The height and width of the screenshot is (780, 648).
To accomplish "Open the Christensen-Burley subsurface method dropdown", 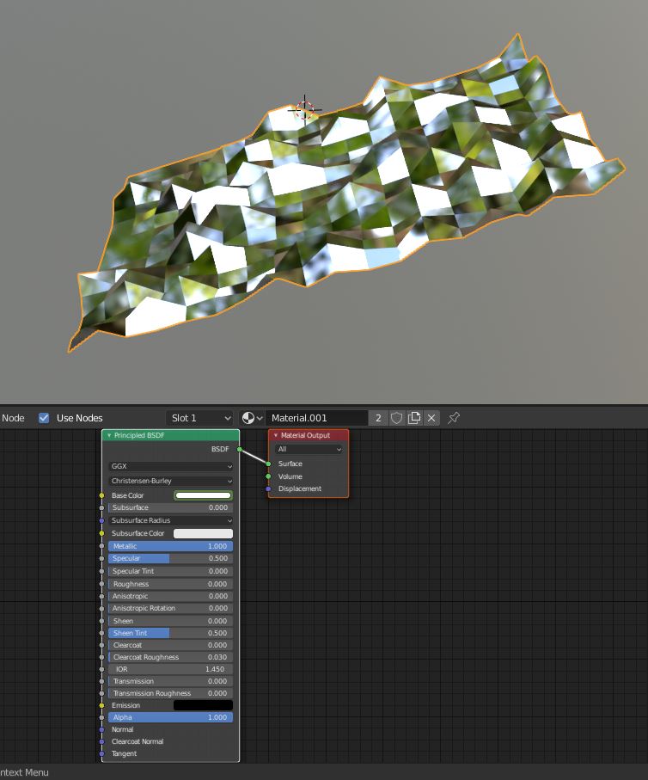I will [170, 482].
